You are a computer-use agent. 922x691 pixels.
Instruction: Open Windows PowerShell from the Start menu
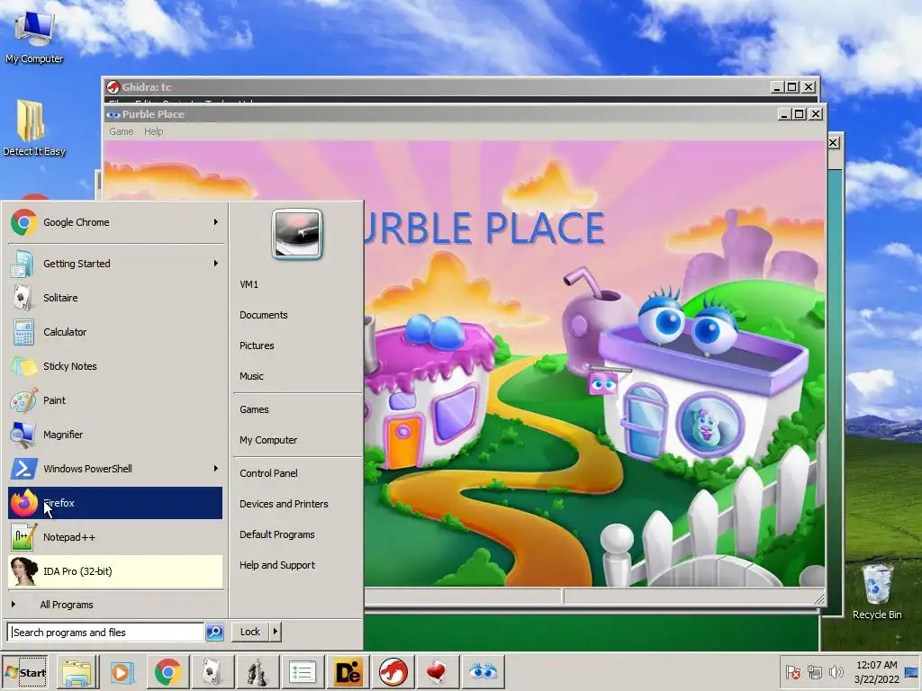tap(115, 468)
